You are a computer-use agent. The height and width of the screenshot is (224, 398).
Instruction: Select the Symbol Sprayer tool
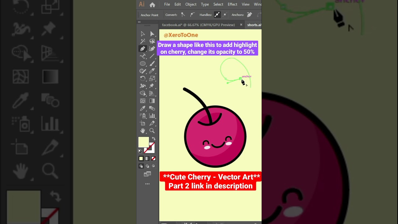[x=143, y=116]
